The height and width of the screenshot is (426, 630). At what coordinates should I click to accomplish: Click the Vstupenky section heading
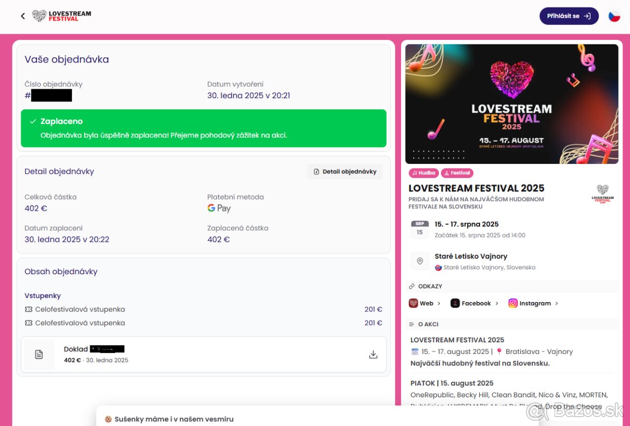[43, 296]
